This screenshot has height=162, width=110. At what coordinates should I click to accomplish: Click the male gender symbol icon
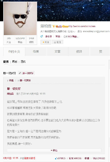click(x=42, y=36)
